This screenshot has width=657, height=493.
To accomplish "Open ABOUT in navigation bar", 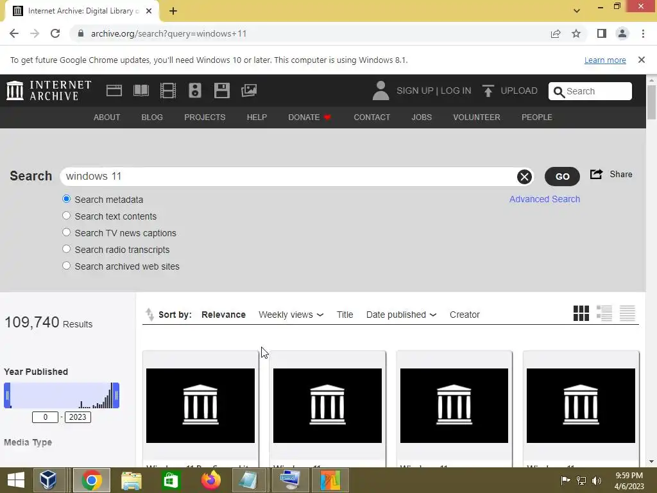I will pyautogui.click(x=107, y=117).
